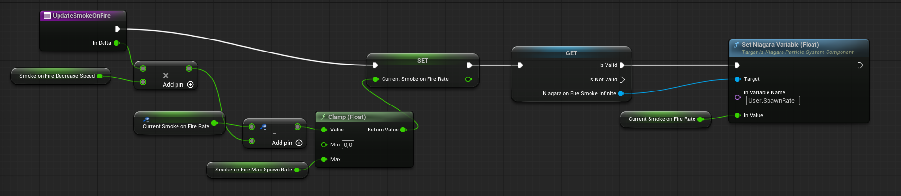Screen dimensions: 901x196
Task: Click the SET node output execution pin
Action: (x=469, y=65)
